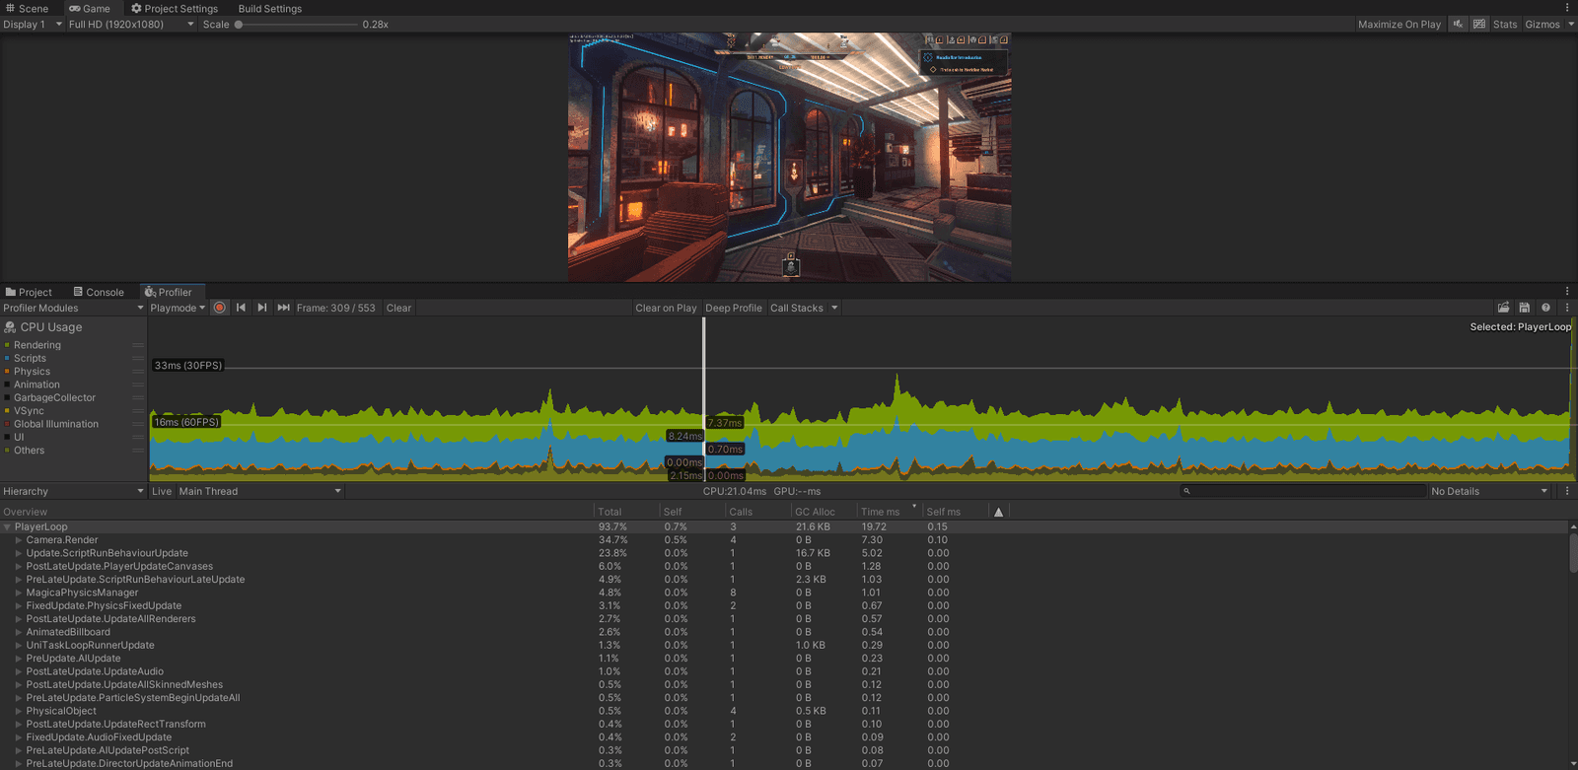The image size is (1578, 770).
Task: Click the warning triangle column header
Action: pyautogui.click(x=998, y=512)
